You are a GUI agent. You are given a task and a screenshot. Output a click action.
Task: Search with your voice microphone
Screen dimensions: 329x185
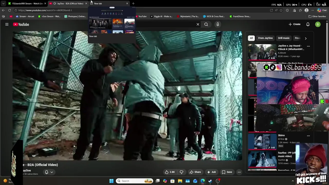[218, 24]
